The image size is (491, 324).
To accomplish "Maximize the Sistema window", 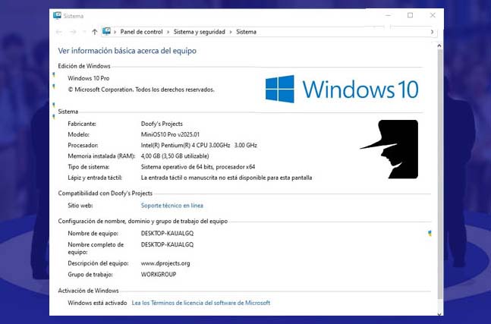I will point(411,15).
